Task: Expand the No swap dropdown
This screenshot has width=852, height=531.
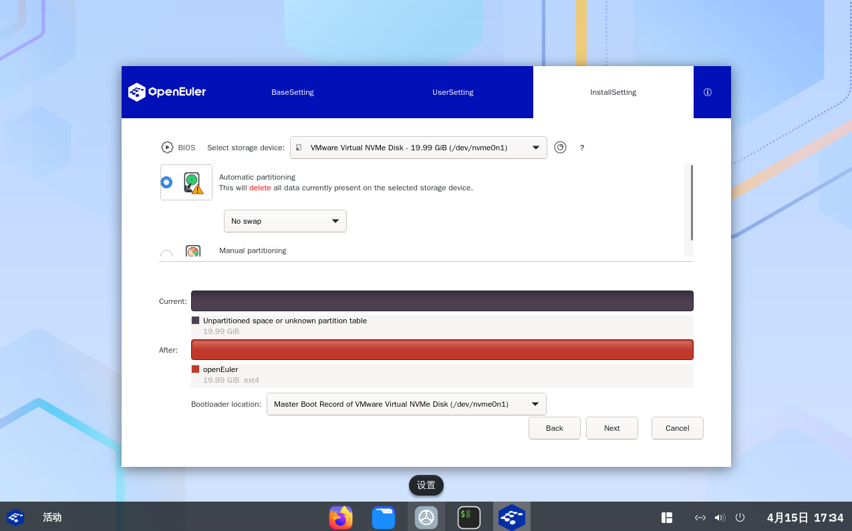Action: pyautogui.click(x=285, y=221)
